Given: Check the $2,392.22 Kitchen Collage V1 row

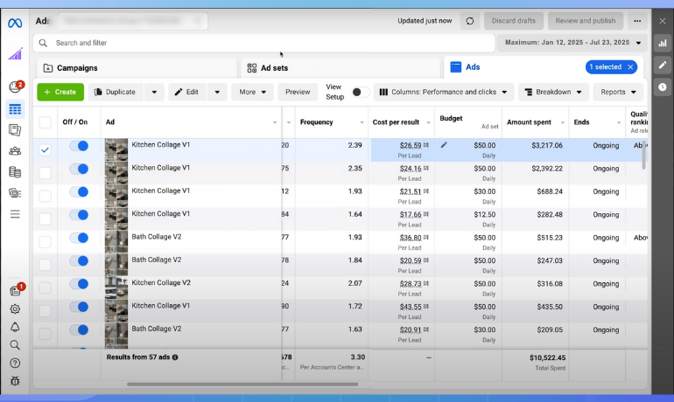Looking at the screenshot, I should tap(46, 173).
